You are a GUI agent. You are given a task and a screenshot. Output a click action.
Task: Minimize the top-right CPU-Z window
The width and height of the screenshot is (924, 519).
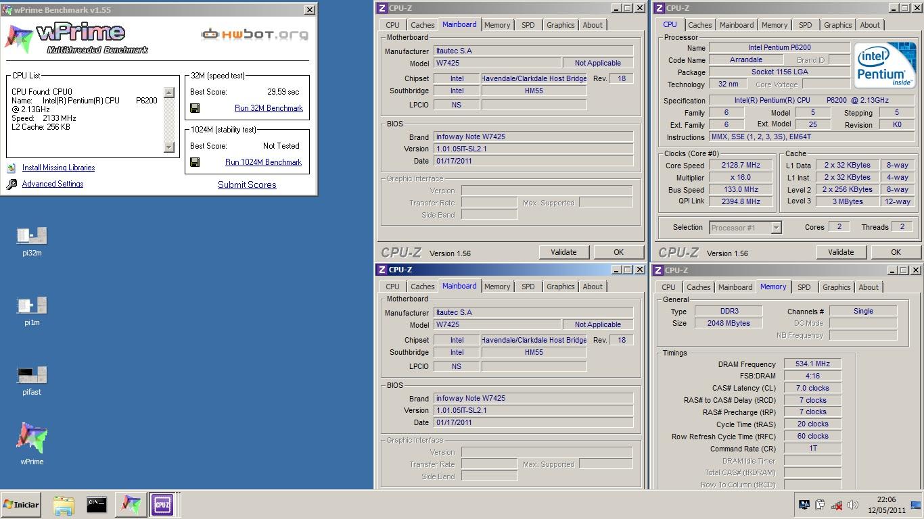tap(893, 8)
